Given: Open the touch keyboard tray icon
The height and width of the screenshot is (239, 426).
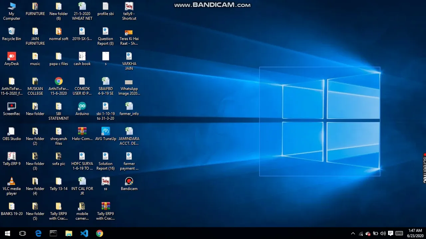Looking at the screenshot, I should tap(399, 233).
